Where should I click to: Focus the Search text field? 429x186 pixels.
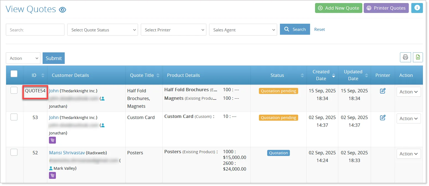tap(35, 30)
